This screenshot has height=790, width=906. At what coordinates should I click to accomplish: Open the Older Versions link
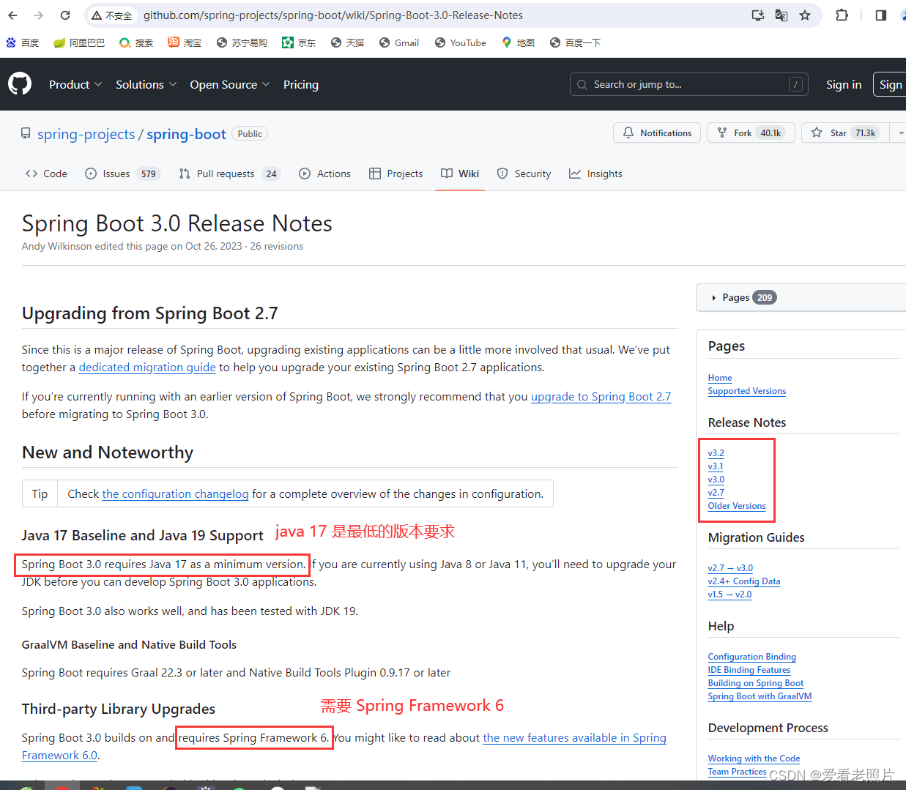(x=737, y=506)
